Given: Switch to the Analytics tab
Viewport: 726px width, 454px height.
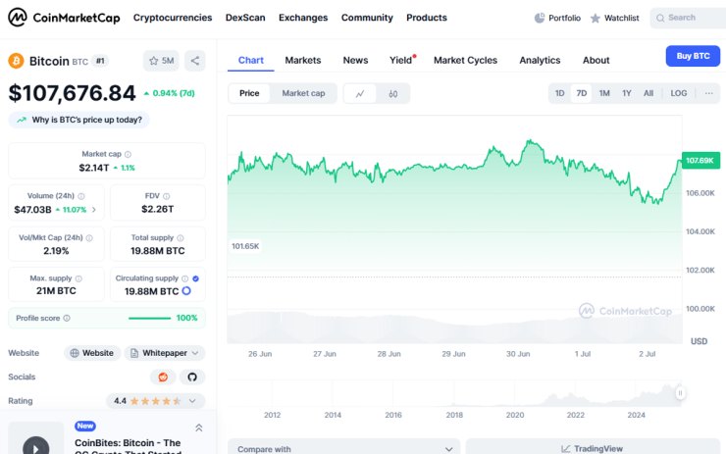Looking at the screenshot, I should [540, 60].
